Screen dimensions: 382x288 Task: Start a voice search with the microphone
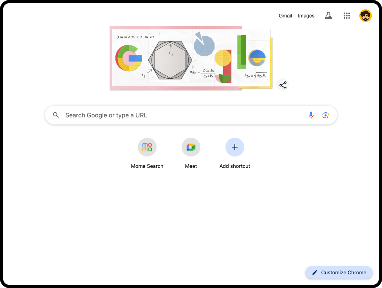click(x=311, y=115)
